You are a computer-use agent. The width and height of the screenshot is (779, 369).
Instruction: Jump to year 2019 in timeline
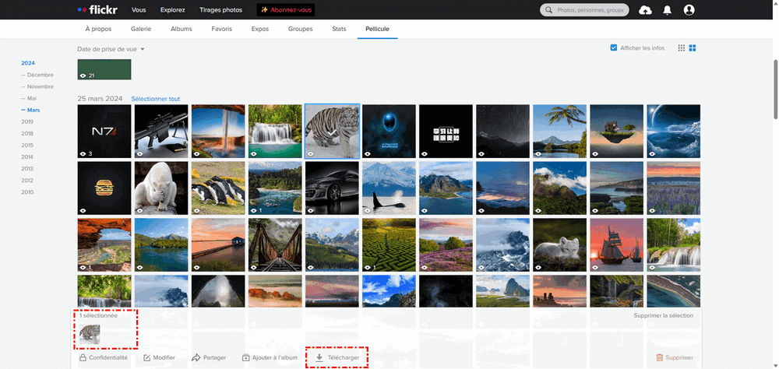coord(27,121)
